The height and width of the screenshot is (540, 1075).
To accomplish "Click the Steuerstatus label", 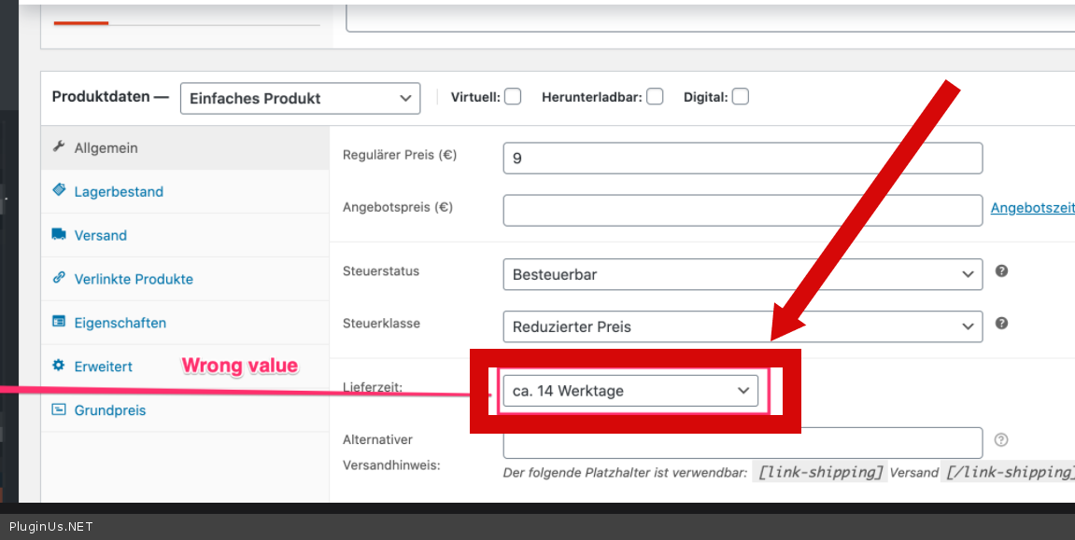I will 380,271.
